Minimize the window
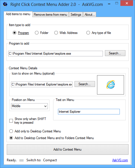This screenshot has width=135, height=168. click(109, 4)
